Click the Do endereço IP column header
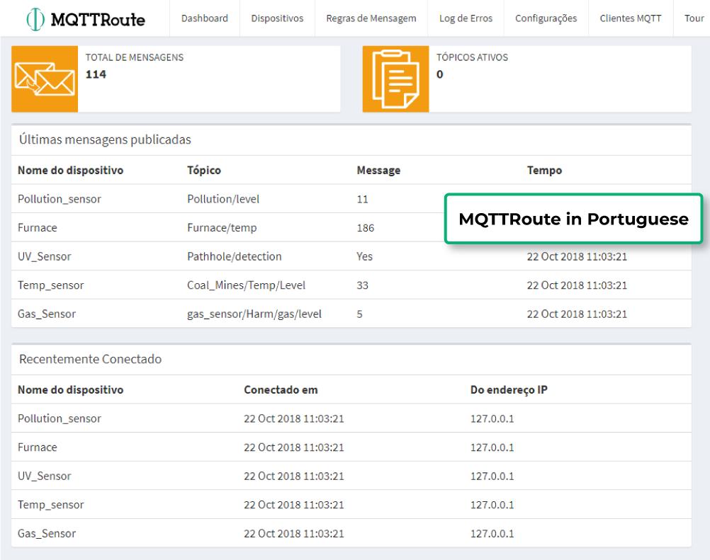The height and width of the screenshot is (560, 710). click(509, 390)
